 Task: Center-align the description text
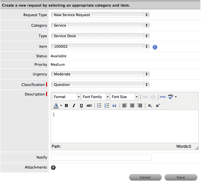click(x=132, y=106)
